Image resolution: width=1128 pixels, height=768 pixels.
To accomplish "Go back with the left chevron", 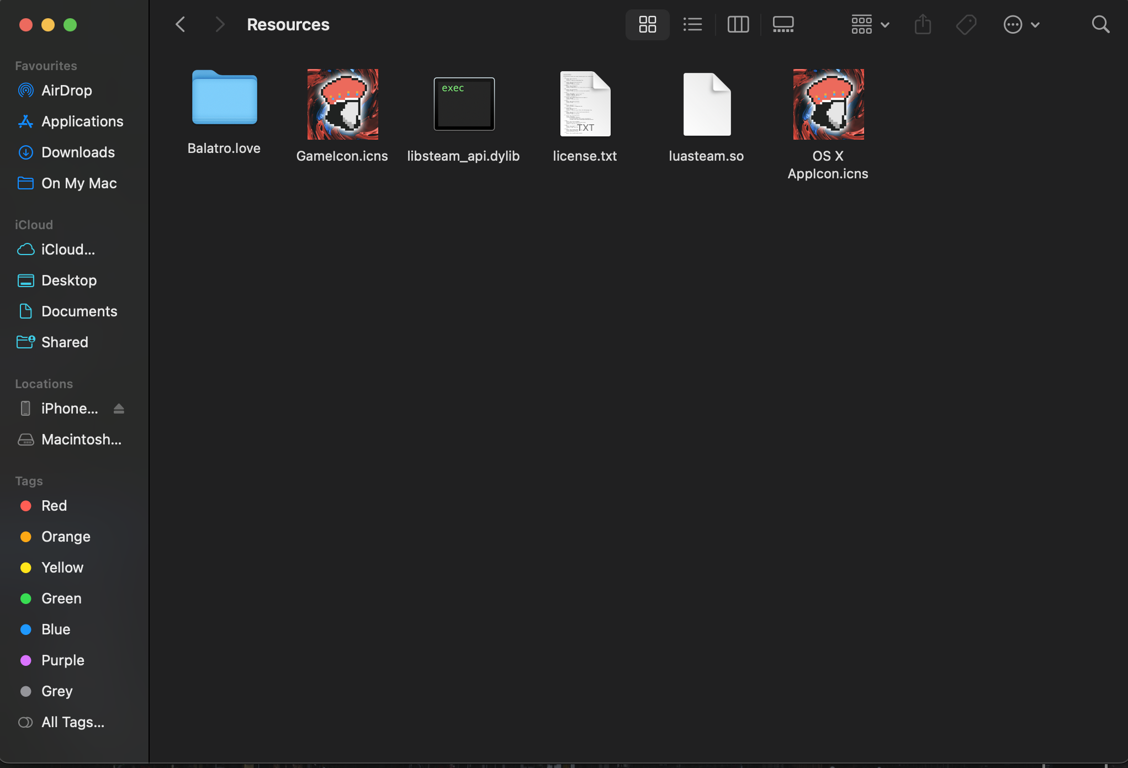I will coord(181,24).
